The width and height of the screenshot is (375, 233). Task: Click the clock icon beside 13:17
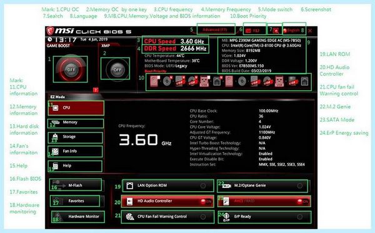click(x=50, y=39)
